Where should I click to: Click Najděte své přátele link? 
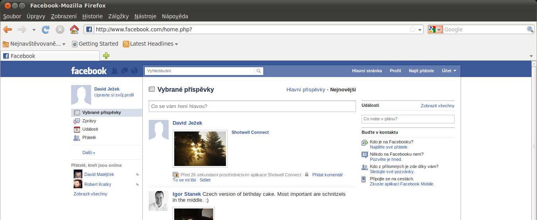tap(389, 147)
